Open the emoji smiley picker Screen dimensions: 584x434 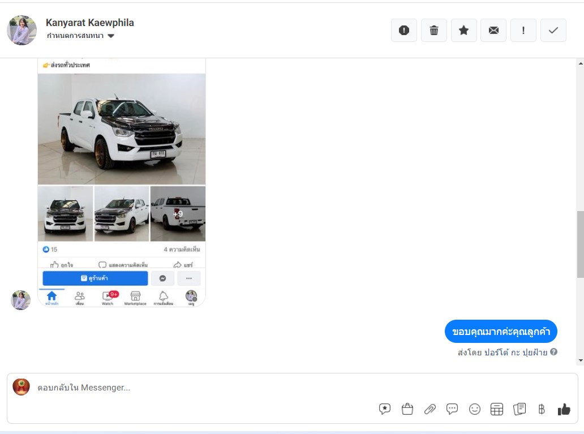pyautogui.click(x=474, y=409)
